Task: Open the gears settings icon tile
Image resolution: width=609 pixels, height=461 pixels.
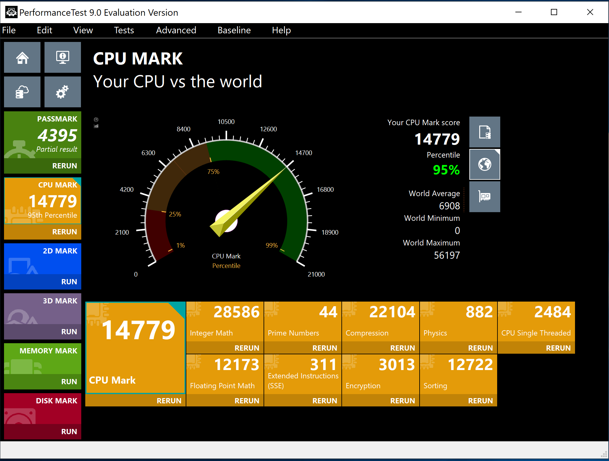Action: click(x=63, y=92)
